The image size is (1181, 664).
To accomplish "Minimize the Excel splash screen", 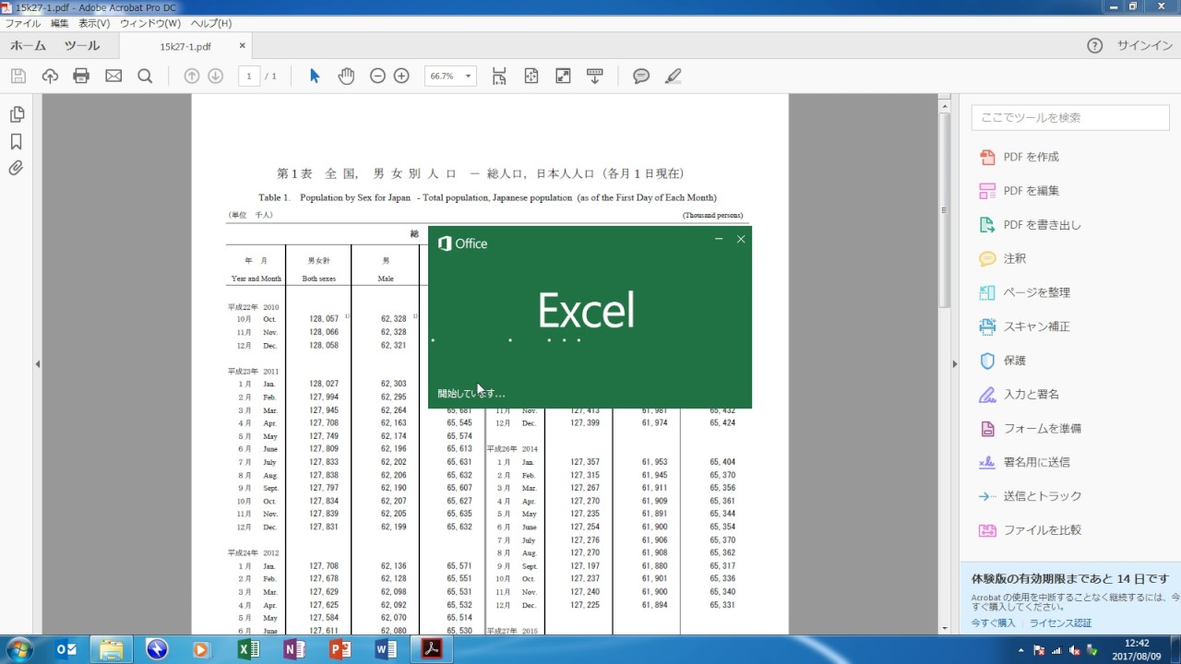I will pyautogui.click(x=719, y=239).
